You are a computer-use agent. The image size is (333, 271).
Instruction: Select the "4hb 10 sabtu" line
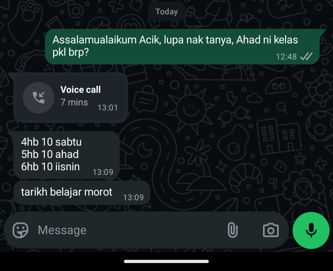(51, 142)
